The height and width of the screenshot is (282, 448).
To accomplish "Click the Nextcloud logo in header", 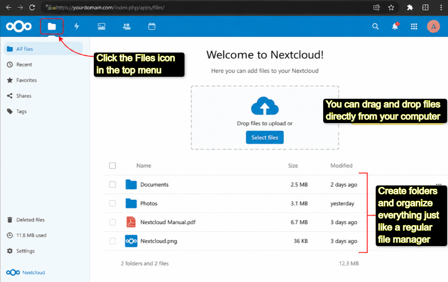I will pyautogui.click(x=19, y=26).
